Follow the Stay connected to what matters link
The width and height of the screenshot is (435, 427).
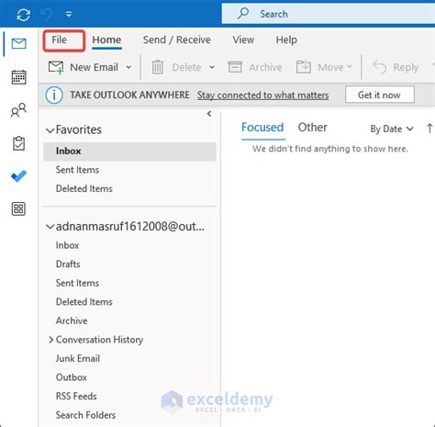click(263, 96)
